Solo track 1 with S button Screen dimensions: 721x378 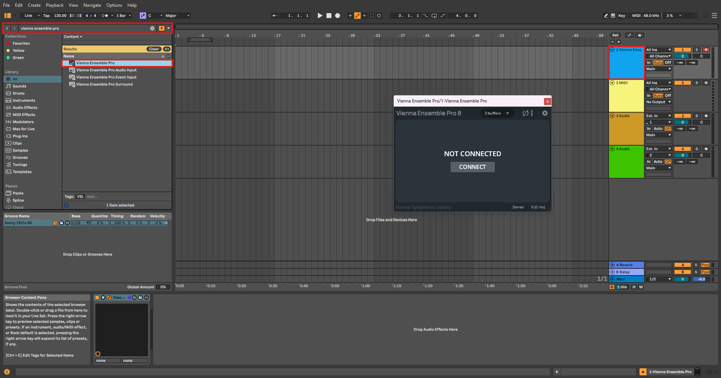click(x=697, y=50)
